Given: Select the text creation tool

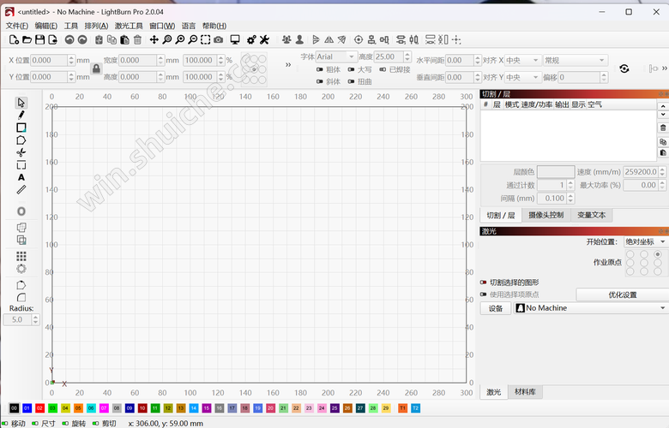Looking at the screenshot, I should pyautogui.click(x=21, y=177).
